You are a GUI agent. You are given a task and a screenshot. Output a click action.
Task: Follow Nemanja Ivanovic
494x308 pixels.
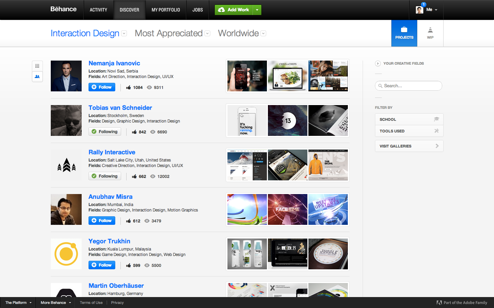coord(102,87)
